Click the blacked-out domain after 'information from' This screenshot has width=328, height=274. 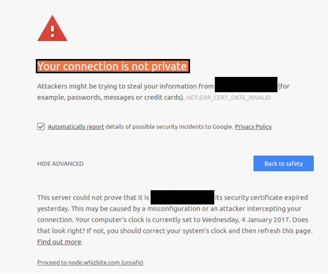pos(246,84)
